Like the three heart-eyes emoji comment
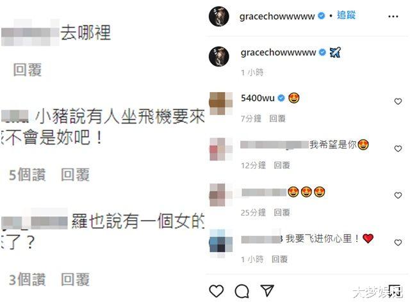This screenshot has height=307, width=410. pyautogui.click(x=398, y=195)
